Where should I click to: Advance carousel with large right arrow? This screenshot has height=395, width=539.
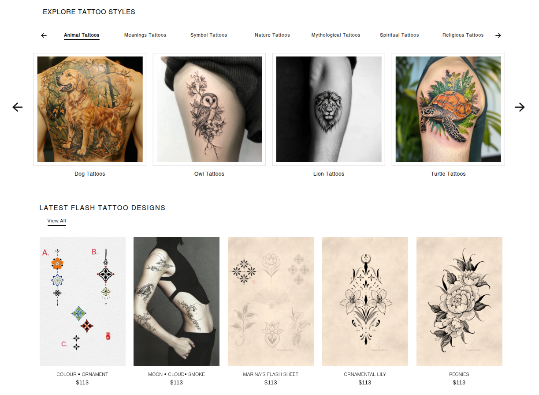coord(520,107)
